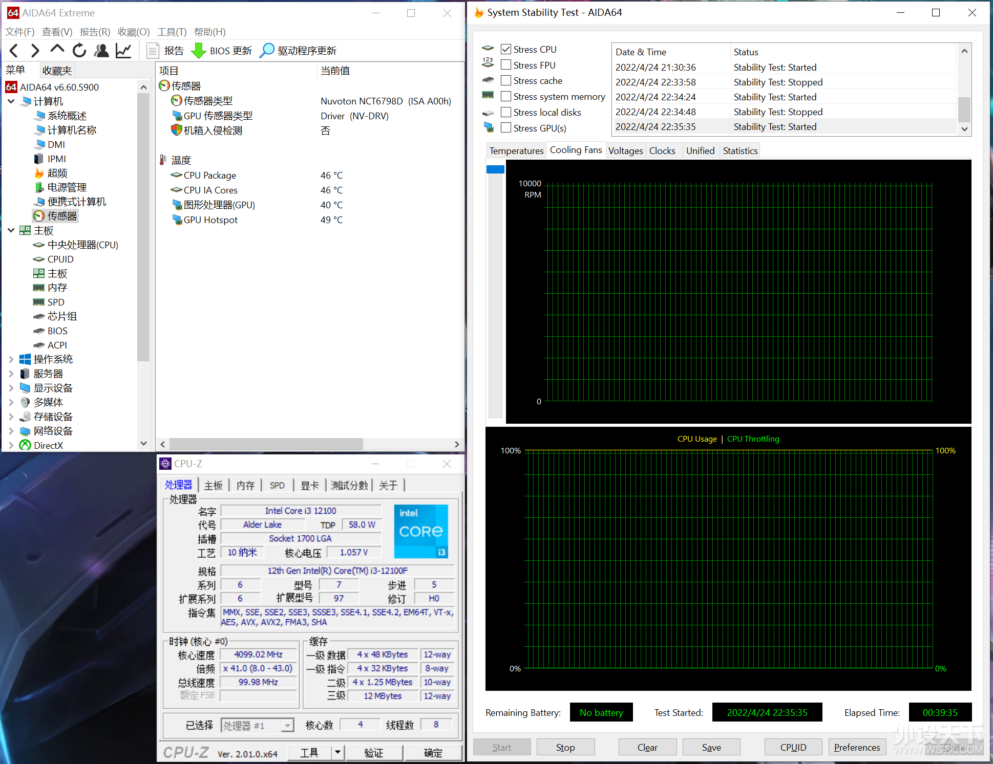Click the 报告 report toolbar icon
The height and width of the screenshot is (764, 993).
pyautogui.click(x=153, y=51)
